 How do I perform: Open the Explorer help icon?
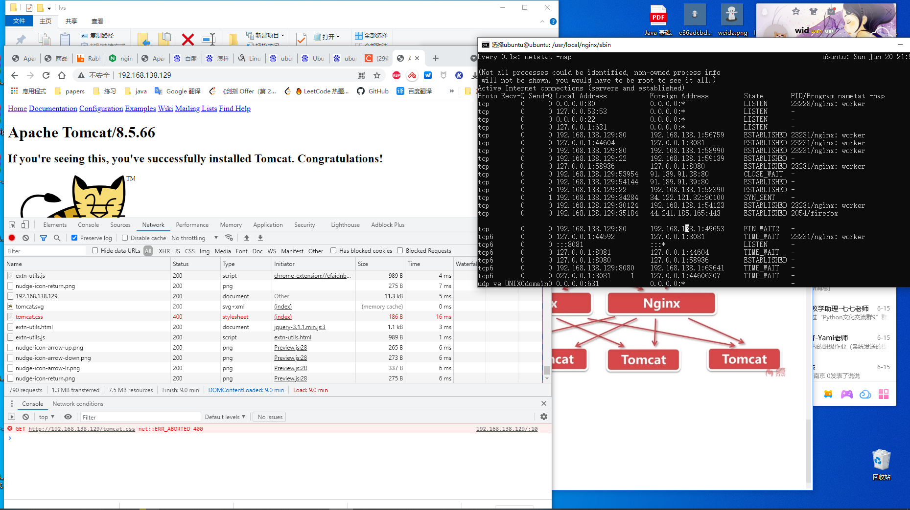pyautogui.click(x=553, y=22)
